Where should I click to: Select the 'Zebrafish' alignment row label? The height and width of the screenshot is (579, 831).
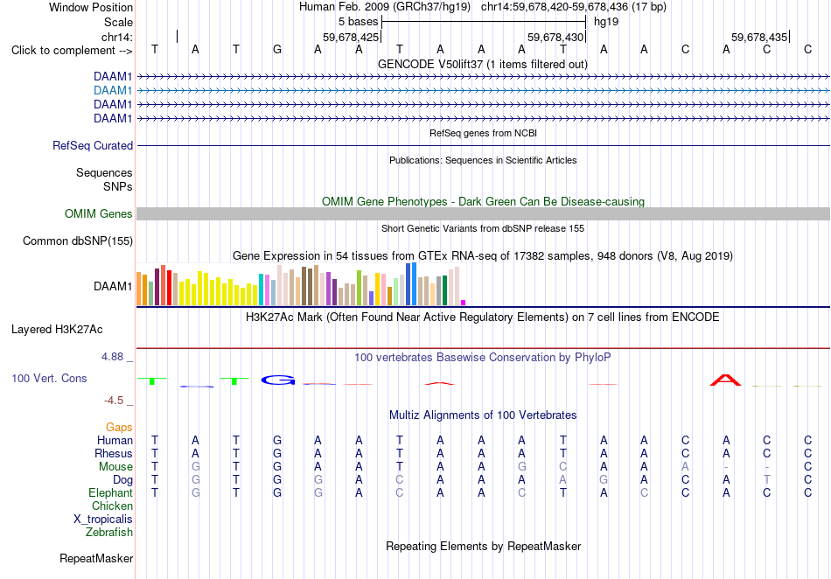click(109, 532)
